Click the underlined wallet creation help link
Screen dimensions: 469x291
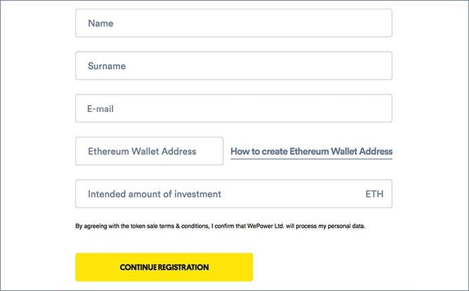tap(312, 152)
